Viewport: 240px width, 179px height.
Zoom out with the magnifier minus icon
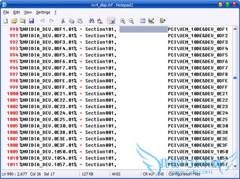click(131, 21)
